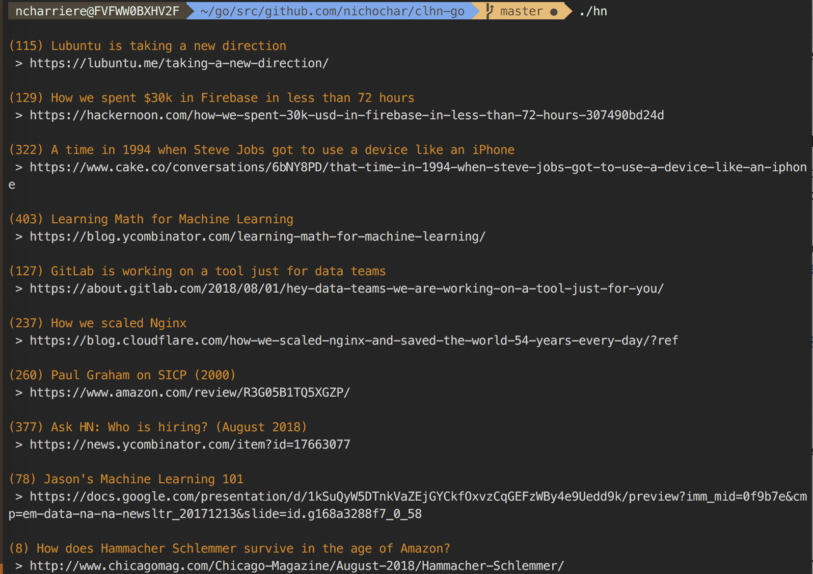The image size is (813, 574).
Task: Open the amazon.com review link
Action: (189, 393)
